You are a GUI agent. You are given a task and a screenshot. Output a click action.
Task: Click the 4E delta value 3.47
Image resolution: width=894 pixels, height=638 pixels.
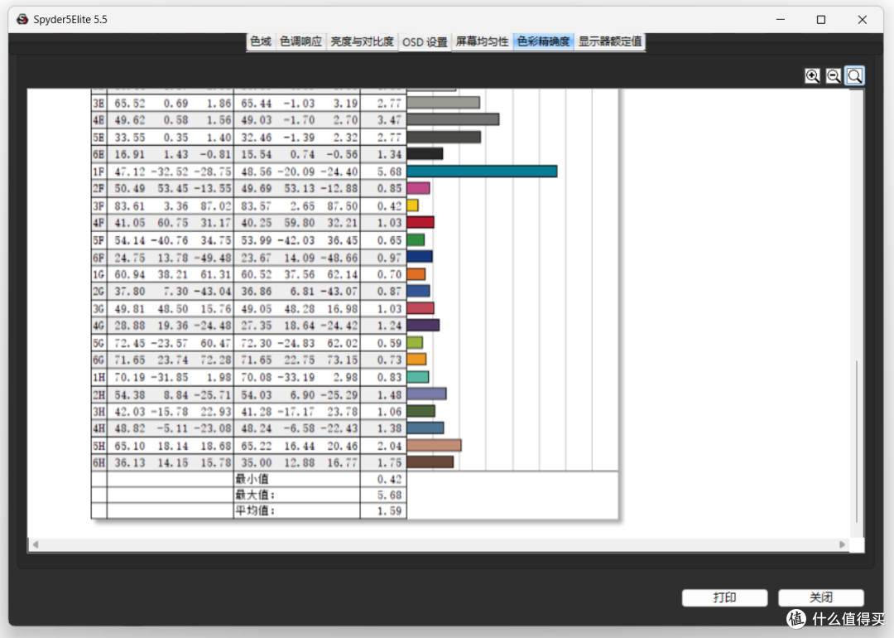pyautogui.click(x=389, y=120)
